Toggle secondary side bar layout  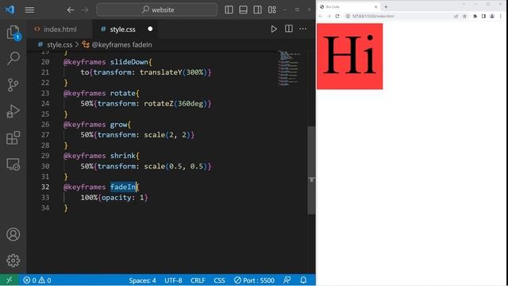[x=257, y=10]
